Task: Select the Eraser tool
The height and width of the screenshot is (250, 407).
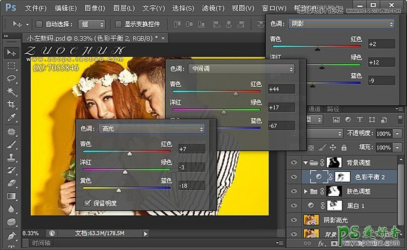Action: 11,183
